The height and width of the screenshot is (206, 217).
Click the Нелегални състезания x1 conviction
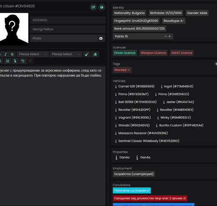[x=132, y=190]
